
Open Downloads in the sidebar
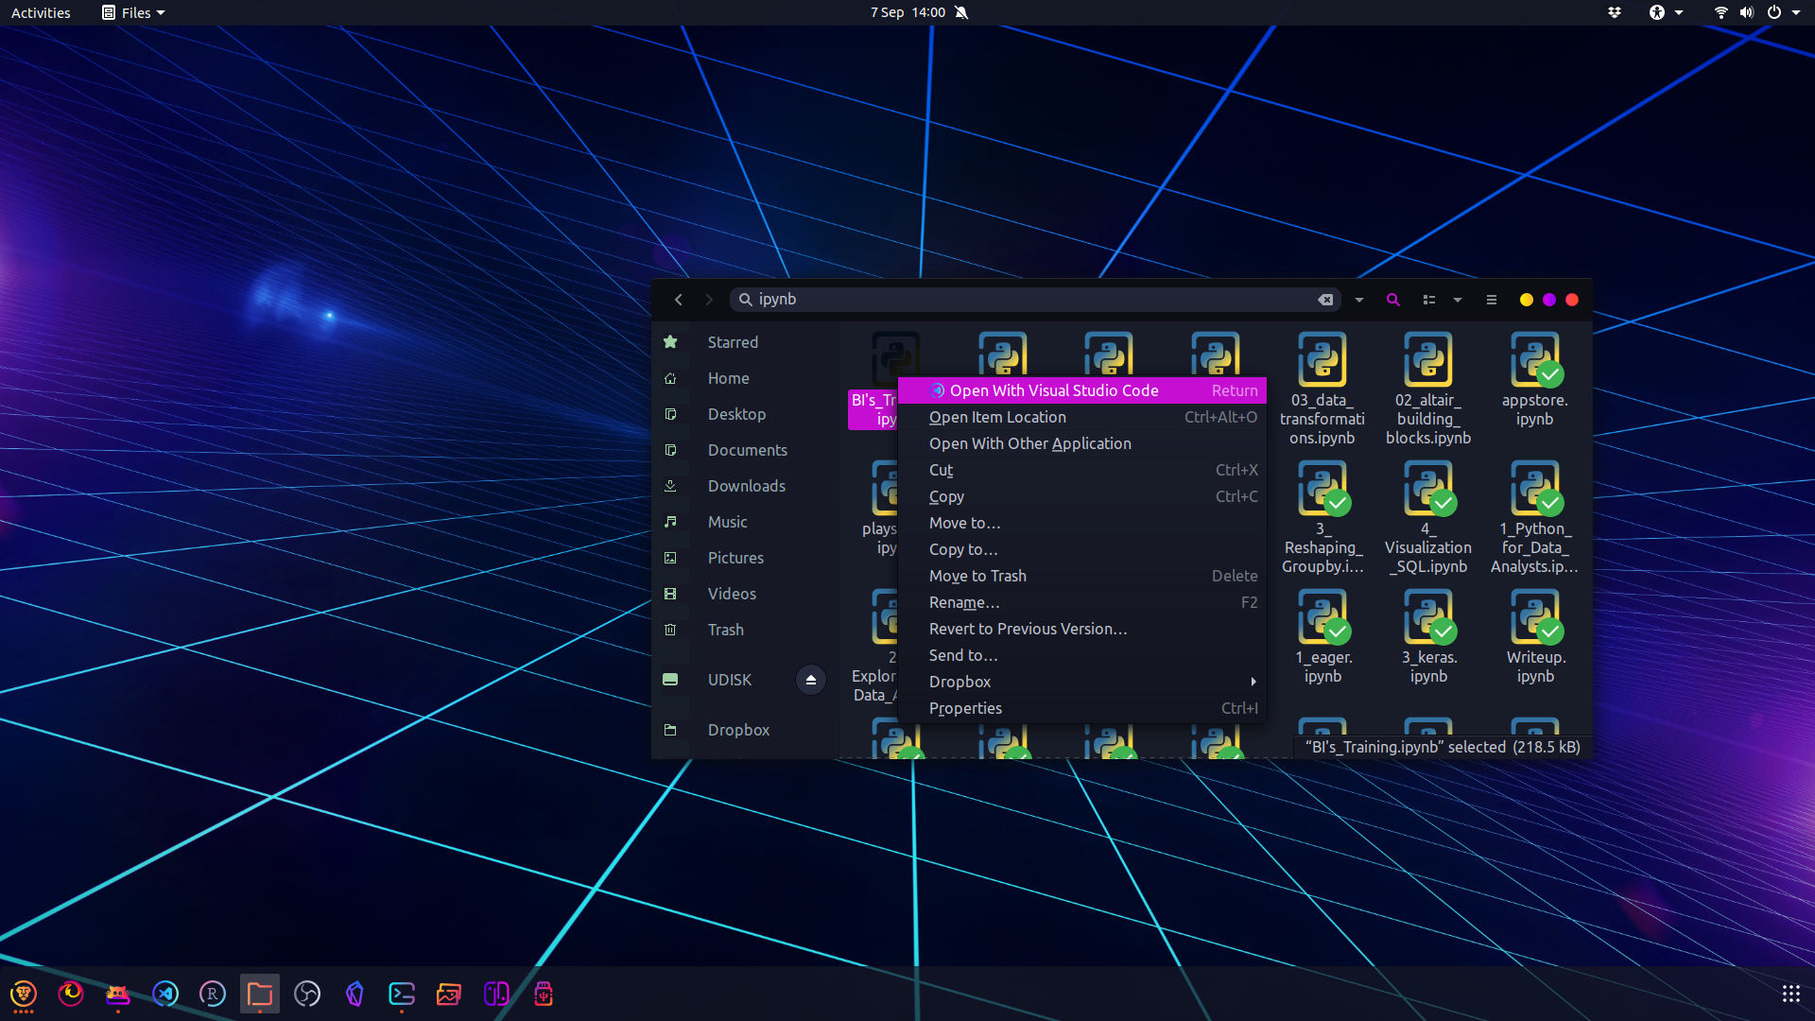tap(746, 486)
